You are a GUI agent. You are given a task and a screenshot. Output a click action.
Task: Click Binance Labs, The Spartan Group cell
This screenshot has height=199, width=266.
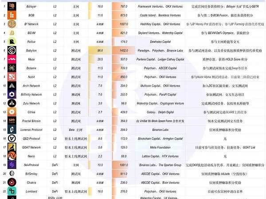point(160,165)
